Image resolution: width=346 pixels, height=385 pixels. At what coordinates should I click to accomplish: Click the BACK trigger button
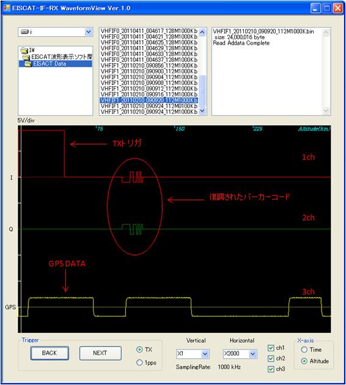(x=50, y=353)
